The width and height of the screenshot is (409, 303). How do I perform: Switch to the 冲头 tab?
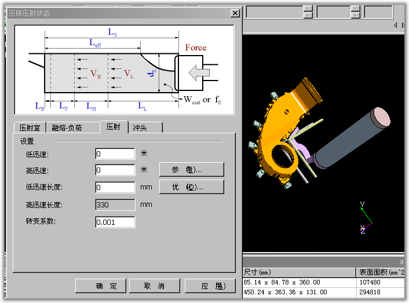point(145,128)
